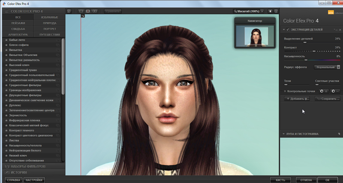Click the Контраст slider handle
343x183 pixels.
pyautogui.click(x=314, y=51)
